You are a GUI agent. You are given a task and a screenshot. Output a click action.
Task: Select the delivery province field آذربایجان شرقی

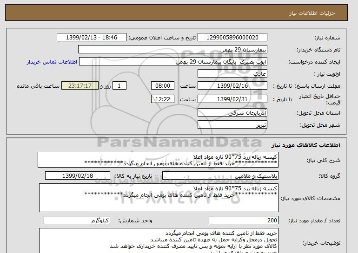(232, 113)
